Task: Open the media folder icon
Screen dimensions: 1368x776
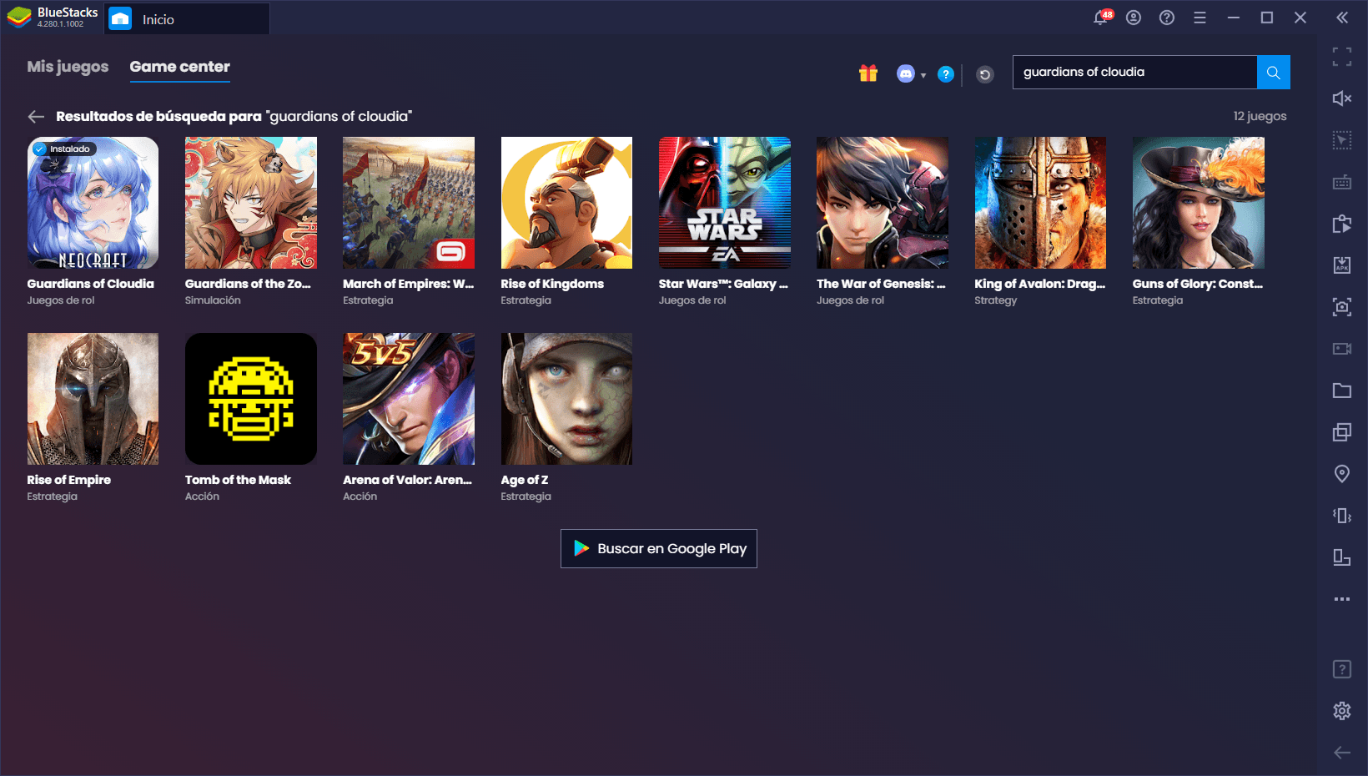Action: (1342, 391)
